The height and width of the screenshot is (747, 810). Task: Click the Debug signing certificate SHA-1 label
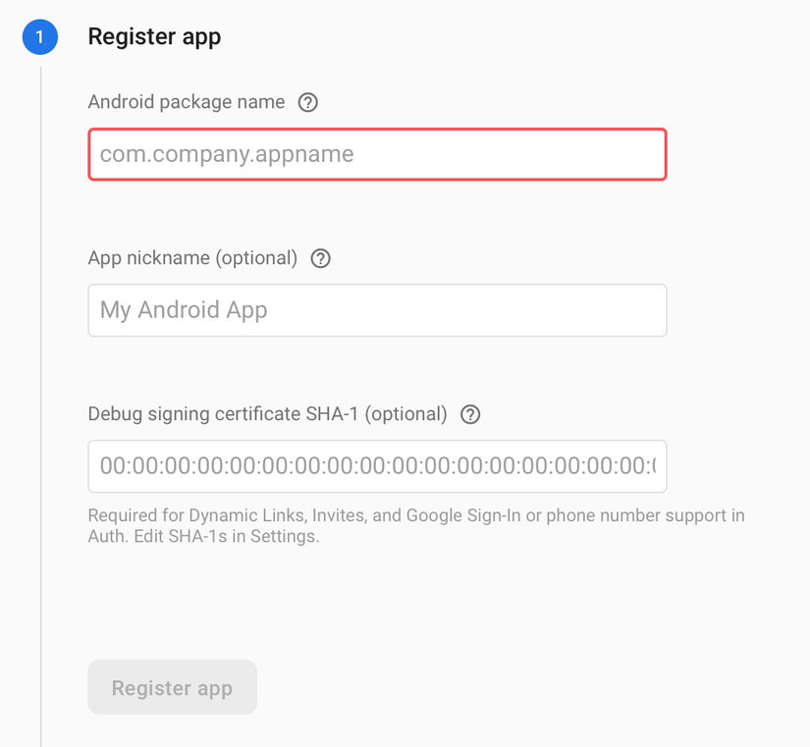[267, 414]
